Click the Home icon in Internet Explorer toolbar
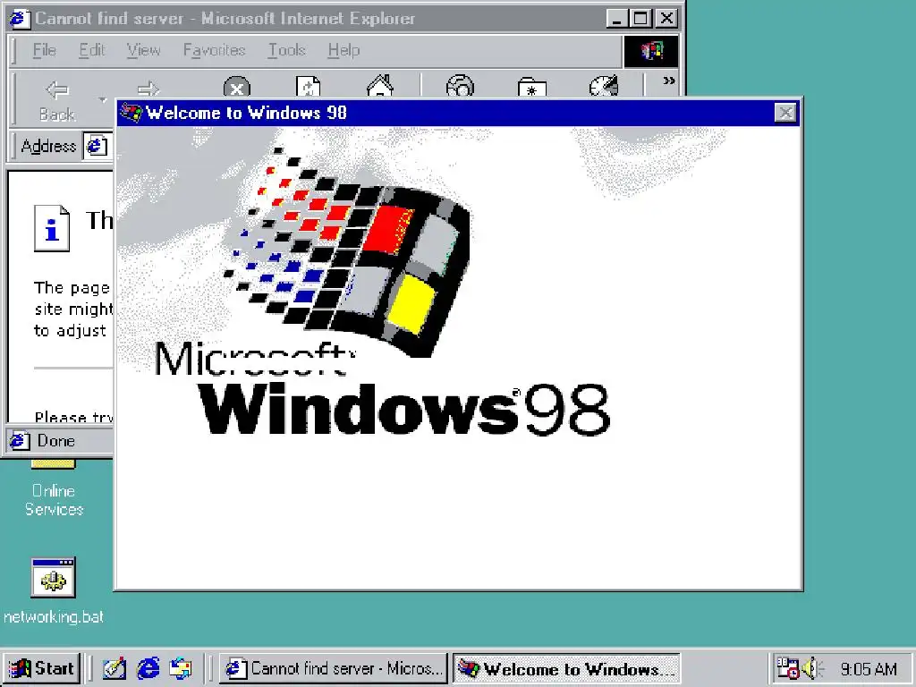Screen dimensions: 916x687 click(379, 86)
